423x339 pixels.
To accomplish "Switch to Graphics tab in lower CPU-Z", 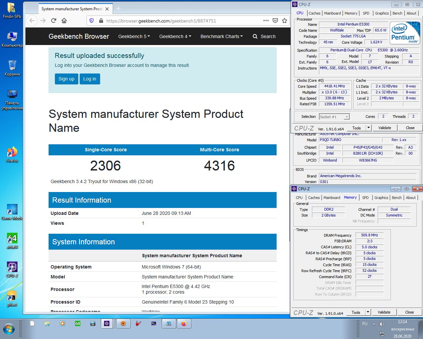I will (381, 198).
